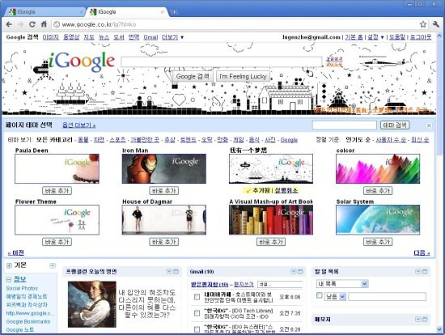The height and width of the screenshot is (335, 445).
Task: Open menu arrow of 메모지 gadget
Action: [417, 320]
